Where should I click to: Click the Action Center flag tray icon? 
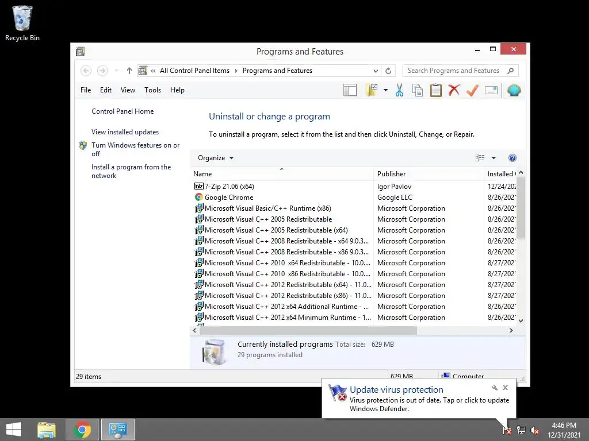[507, 430]
